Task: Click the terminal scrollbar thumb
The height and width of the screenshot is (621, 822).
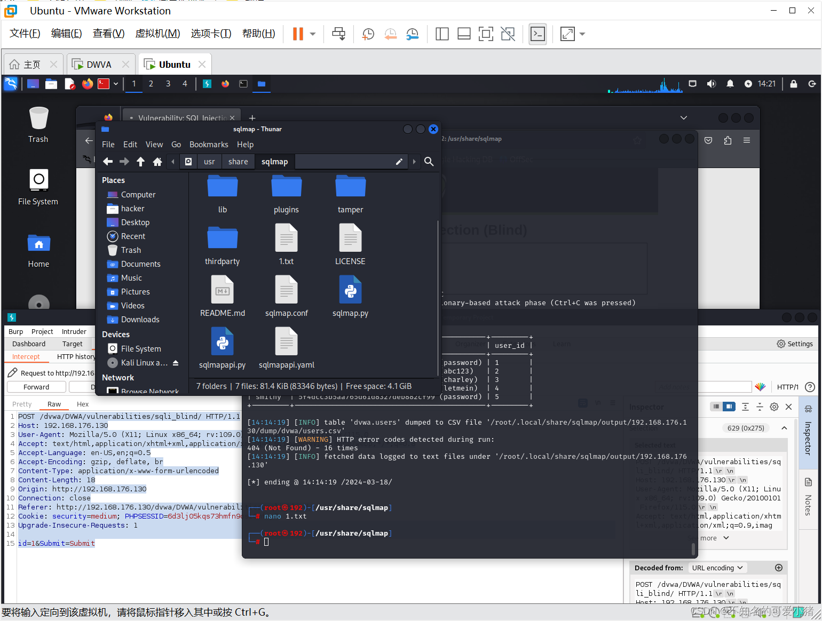Action: coord(693,549)
